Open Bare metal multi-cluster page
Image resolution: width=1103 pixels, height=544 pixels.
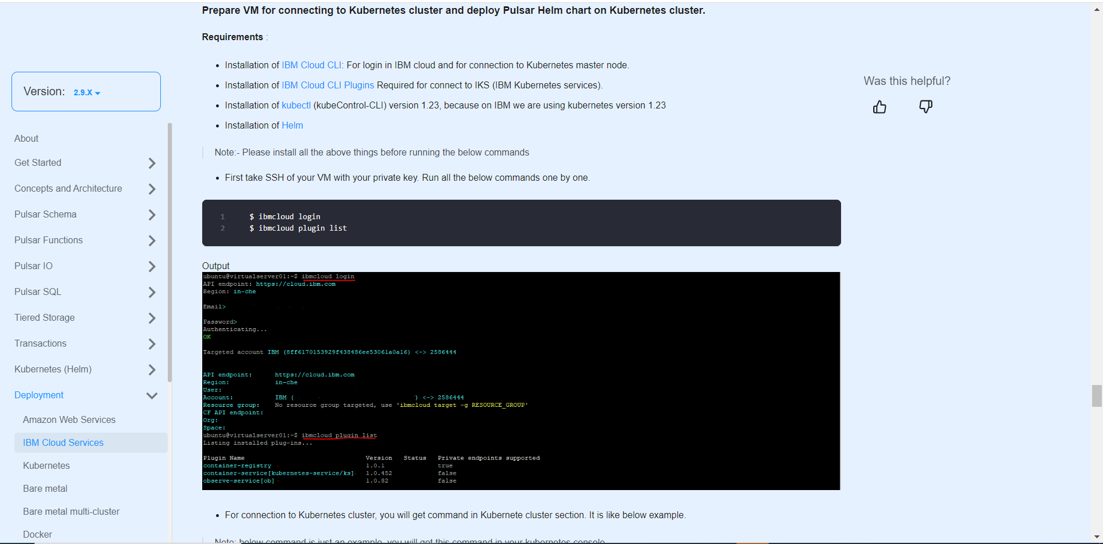71,511
